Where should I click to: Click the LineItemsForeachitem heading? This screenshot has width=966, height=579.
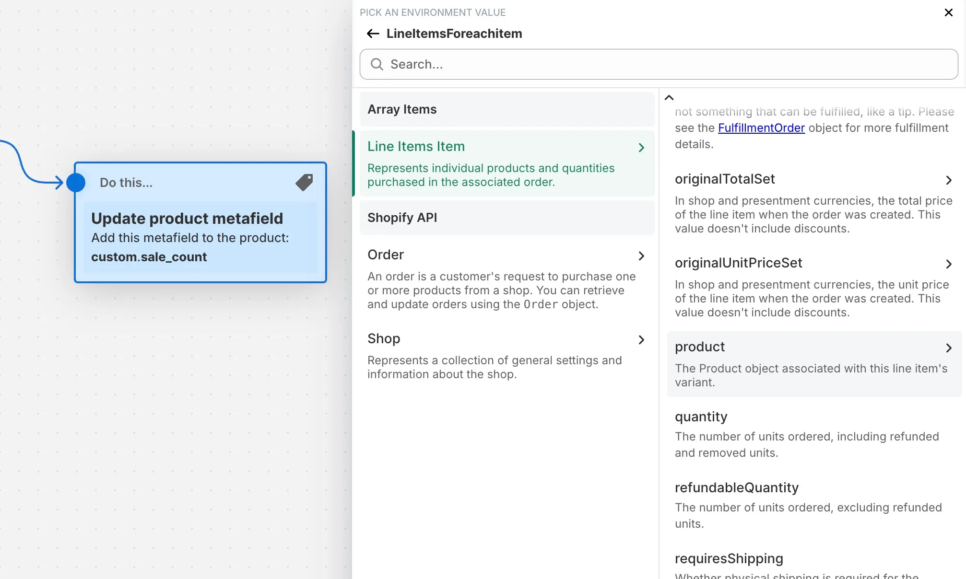454,34
